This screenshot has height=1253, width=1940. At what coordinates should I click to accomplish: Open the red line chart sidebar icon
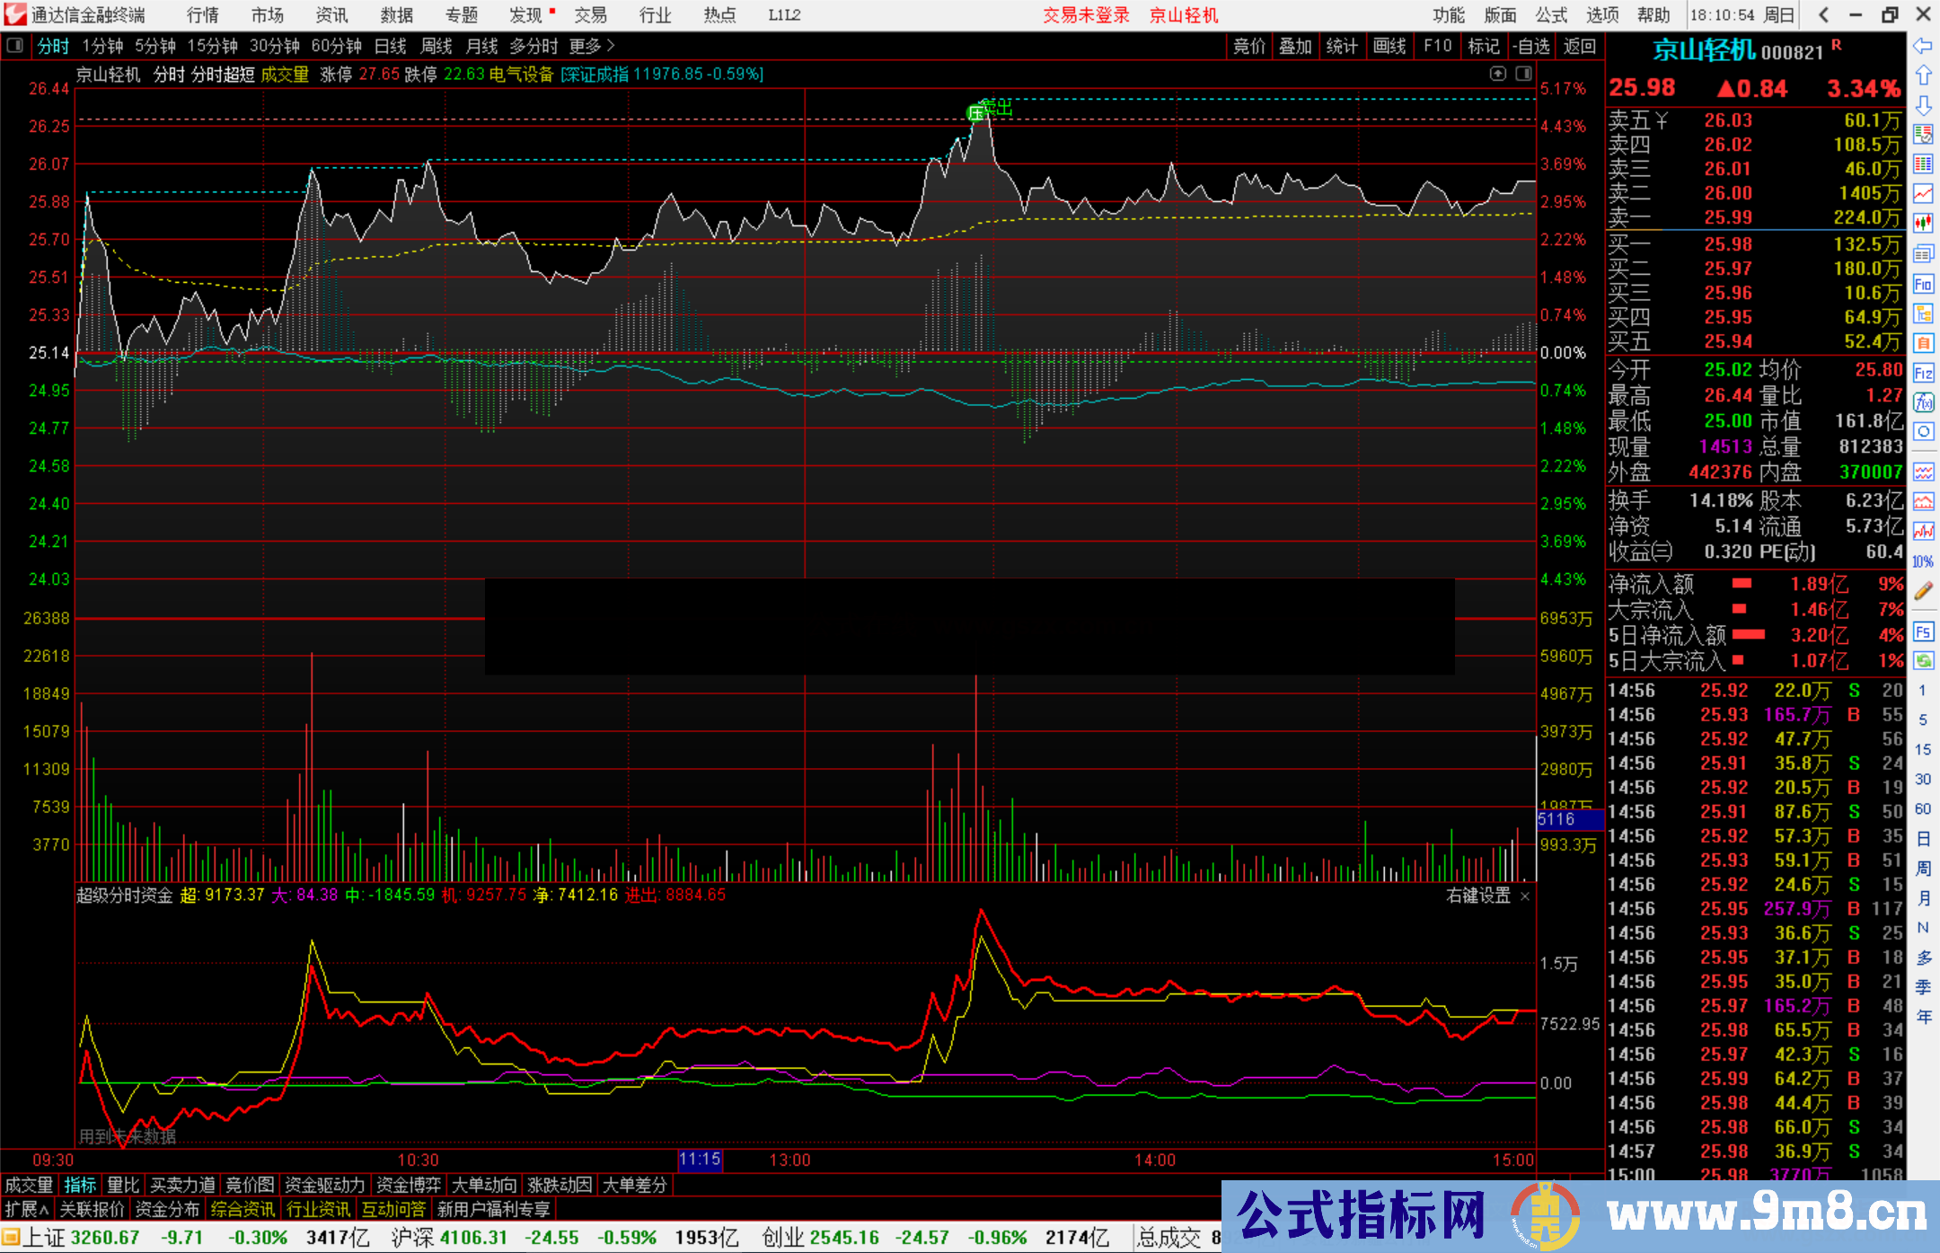(x=1923, y=193)
